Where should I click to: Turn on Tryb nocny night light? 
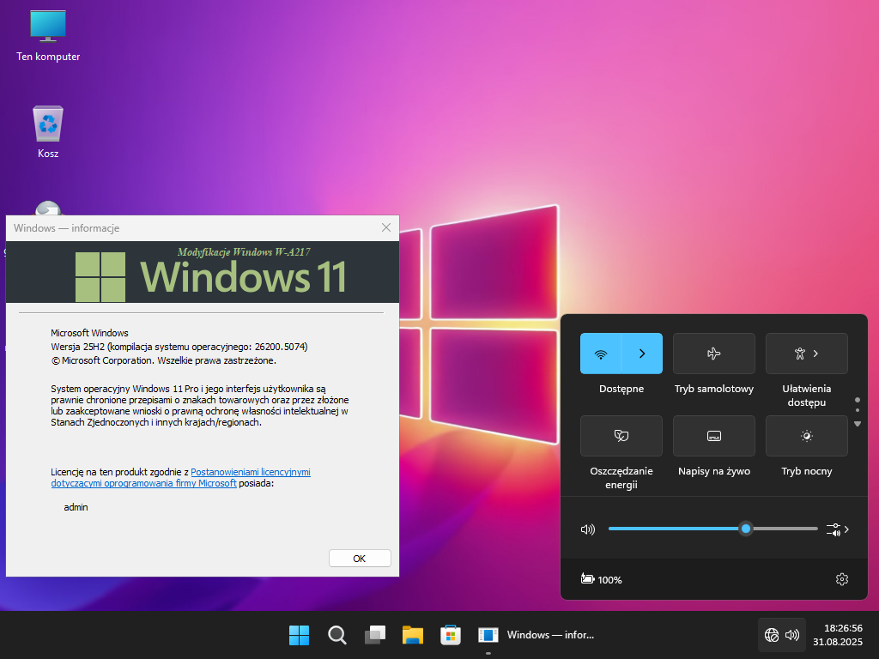pos(806,436)
